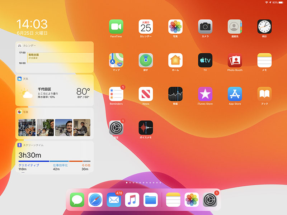Image resolution: width=287 pixels, height=215 pixels.
Task: Tap the Calendar widget header
Action: (55, 46)
